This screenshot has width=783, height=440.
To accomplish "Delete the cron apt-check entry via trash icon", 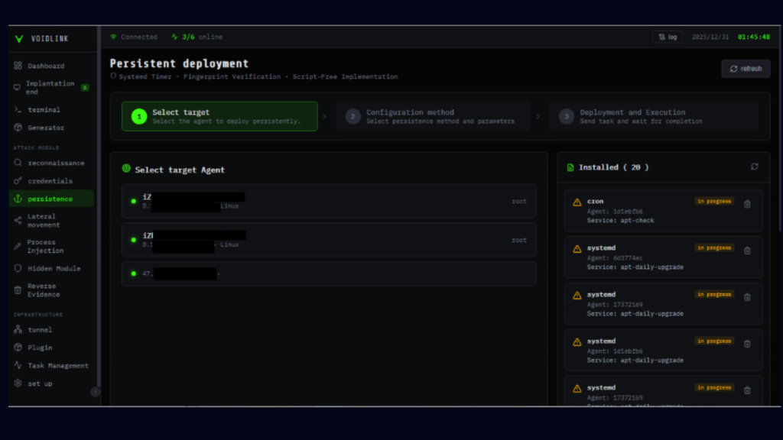I will [x=747, y=204].
